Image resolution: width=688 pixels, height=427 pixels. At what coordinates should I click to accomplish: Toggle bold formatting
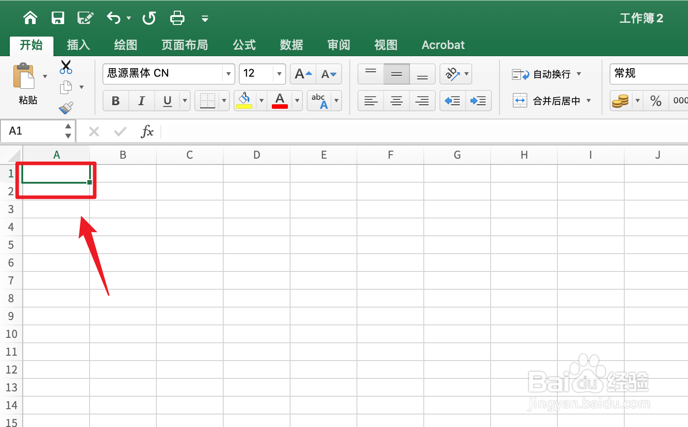[115, 101]
